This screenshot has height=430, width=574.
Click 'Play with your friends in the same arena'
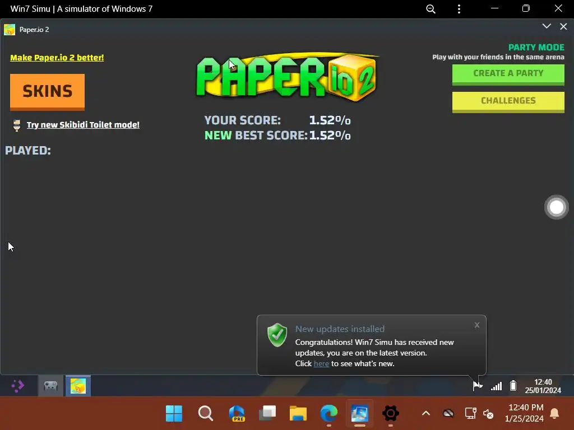pyautogui.click(x=498, y=57)
